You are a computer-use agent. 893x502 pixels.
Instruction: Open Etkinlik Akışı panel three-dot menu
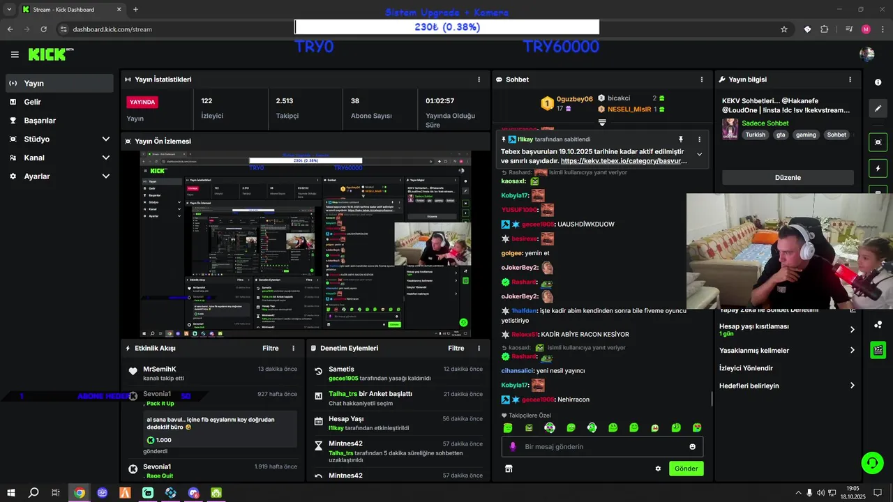(x=293, y=348)
